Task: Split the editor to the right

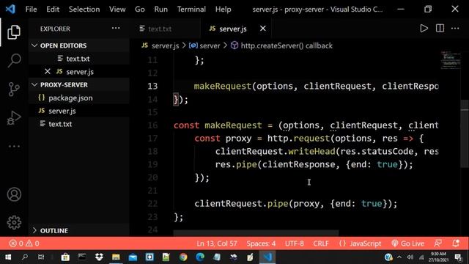Action: point(440,29)
